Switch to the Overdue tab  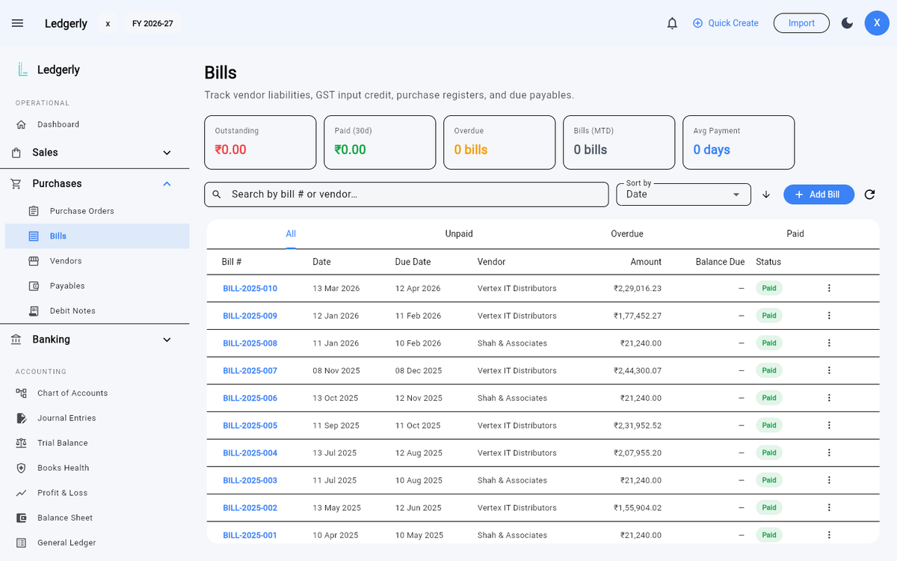pyautogui.click(x=627, y=234)
